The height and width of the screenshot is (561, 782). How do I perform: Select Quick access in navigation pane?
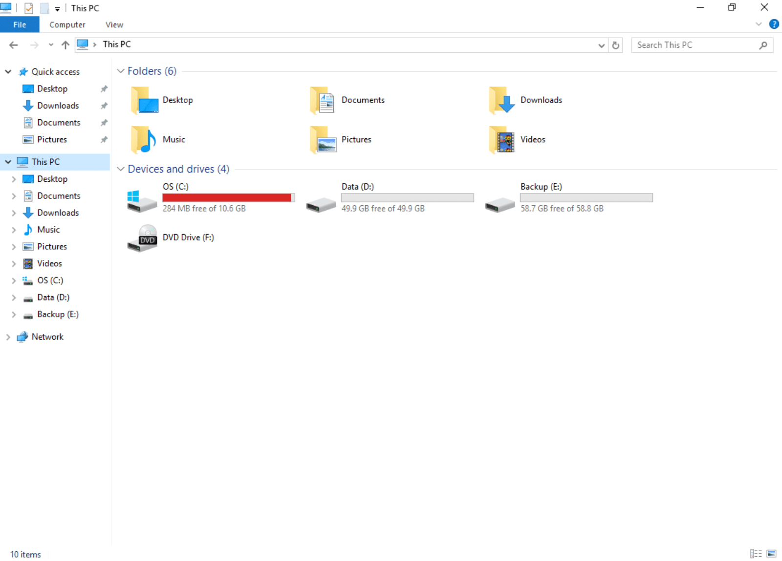point(55,72)
